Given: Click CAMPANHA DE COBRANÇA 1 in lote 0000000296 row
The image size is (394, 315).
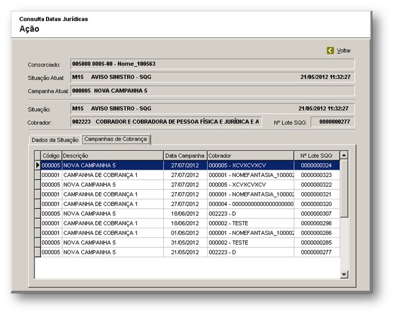Looking at the screenshot, I should coord(112,223).
